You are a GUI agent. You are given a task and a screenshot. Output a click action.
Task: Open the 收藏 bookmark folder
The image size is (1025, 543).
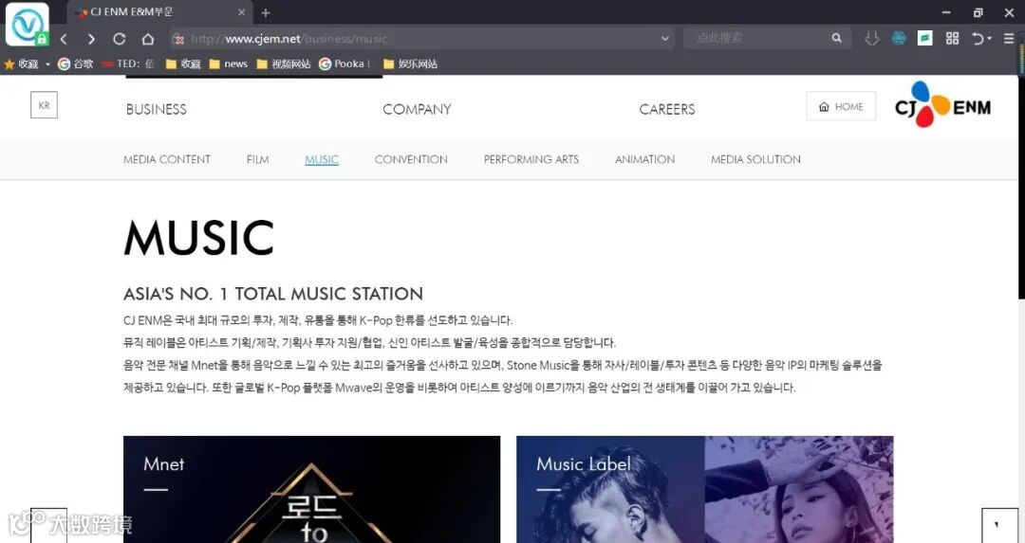point(183,63)
